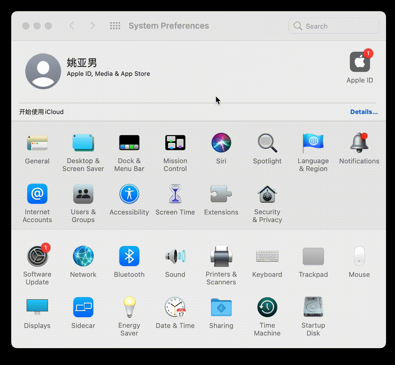
Task: Click into the Search field
Action: click(334, 26)
